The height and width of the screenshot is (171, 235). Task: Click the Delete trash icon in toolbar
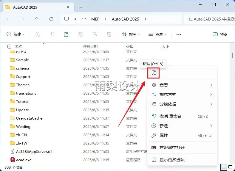point(109,34)
